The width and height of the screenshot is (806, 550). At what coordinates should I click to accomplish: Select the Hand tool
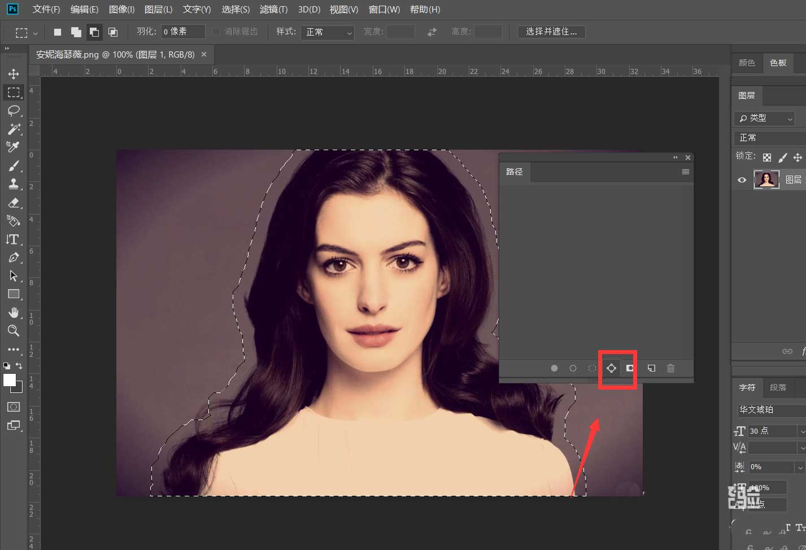pos(14,312)
